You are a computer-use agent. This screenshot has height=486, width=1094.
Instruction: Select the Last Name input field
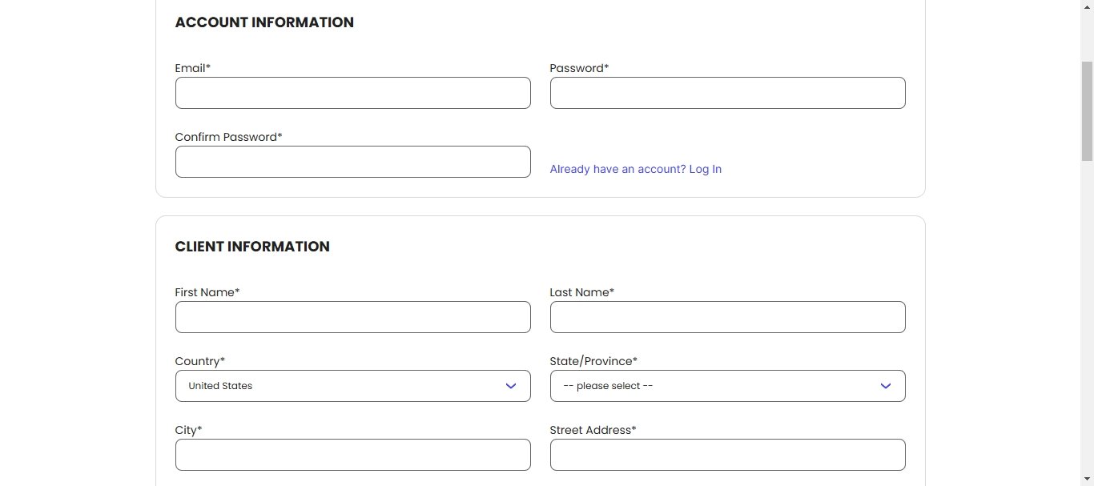(727, 317)
